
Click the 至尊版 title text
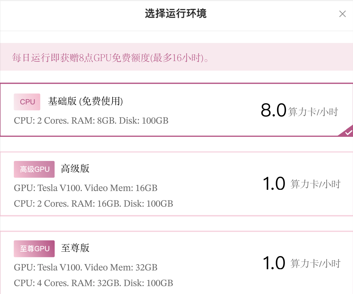click(75, 248)
